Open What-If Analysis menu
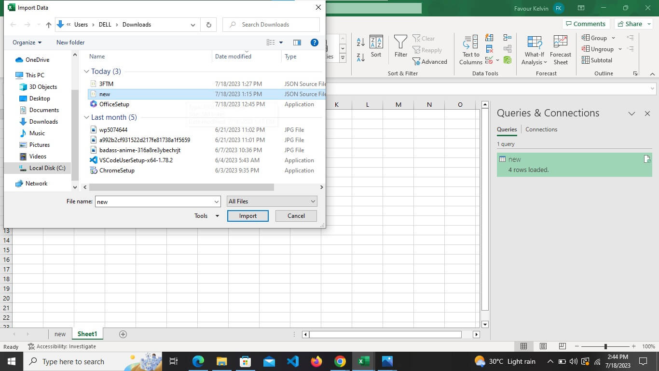Viewport: 659px width, 371px height. tap(535, 50)
